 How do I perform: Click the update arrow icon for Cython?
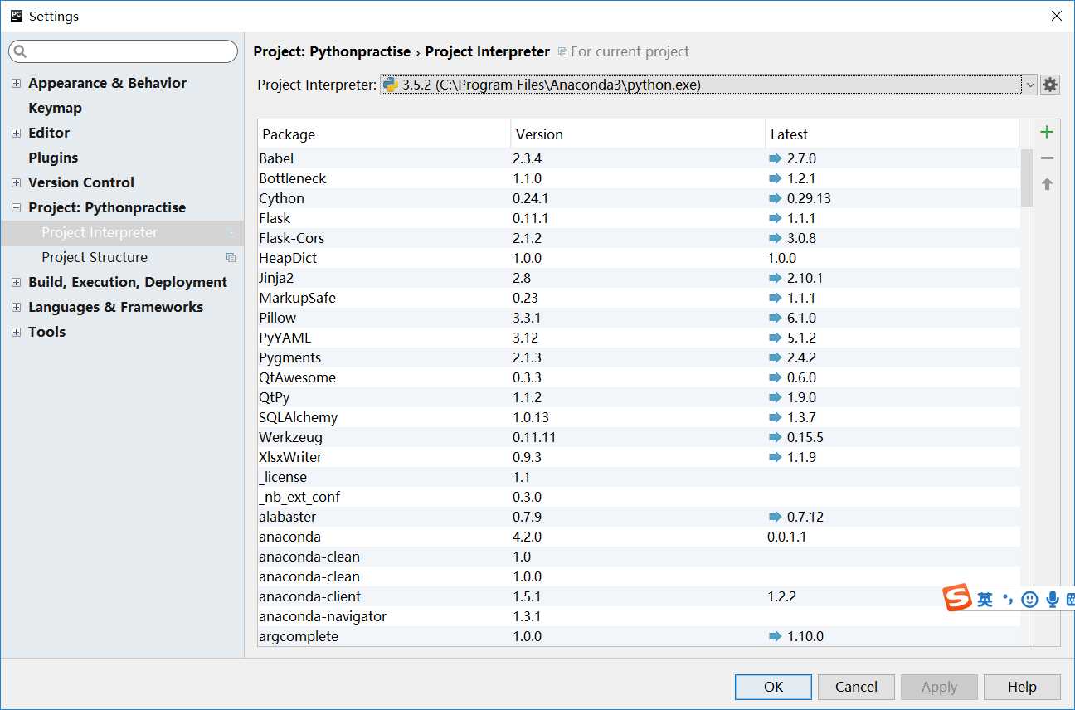tap(776, 198)
